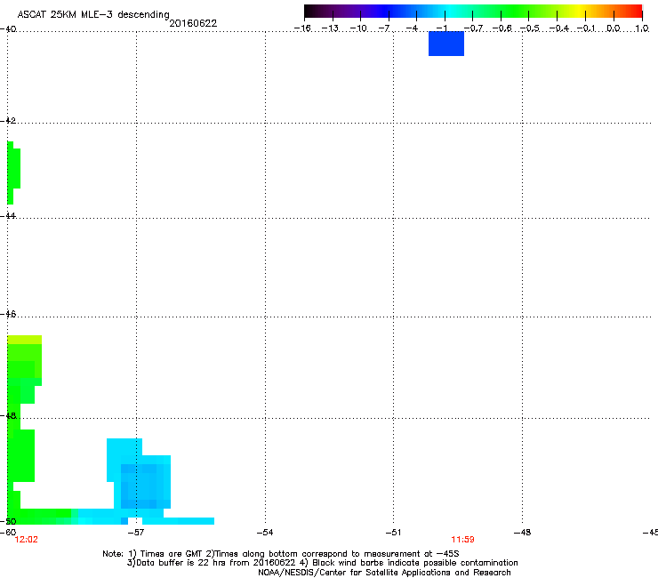Click the -16 color scale label

302,28
